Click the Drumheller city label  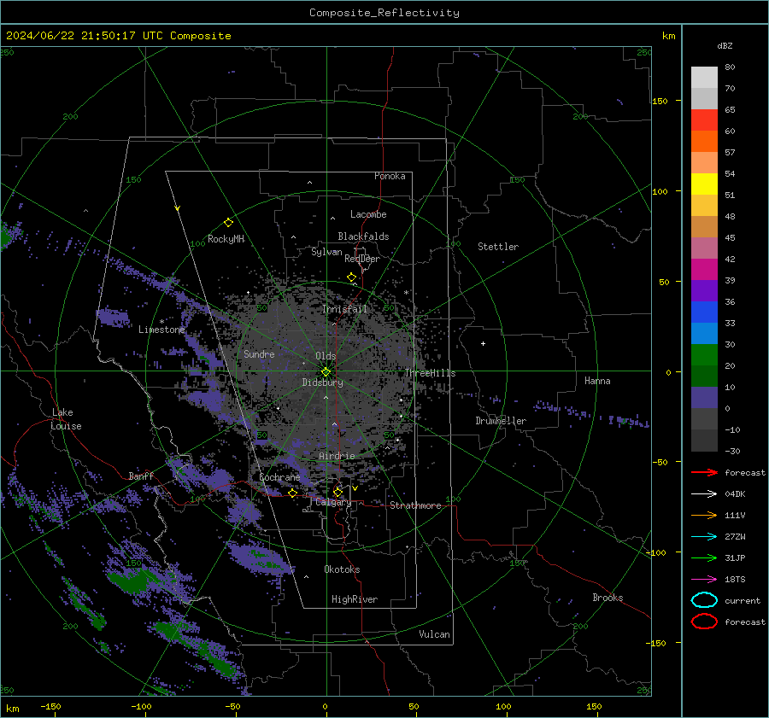(x=501, y=421)
